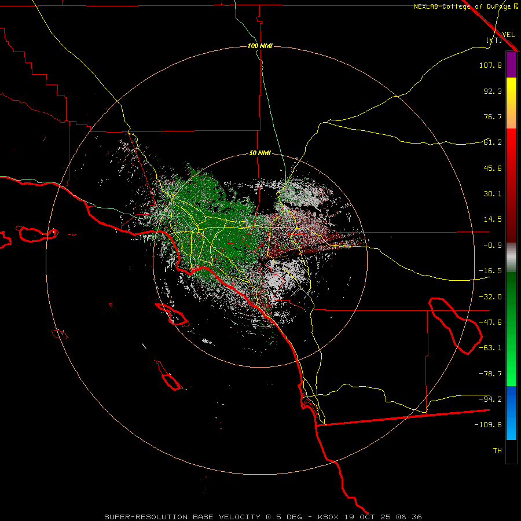Click the -16.5 velocity scale value
This screenshot has height=521, width=521.
490,271
